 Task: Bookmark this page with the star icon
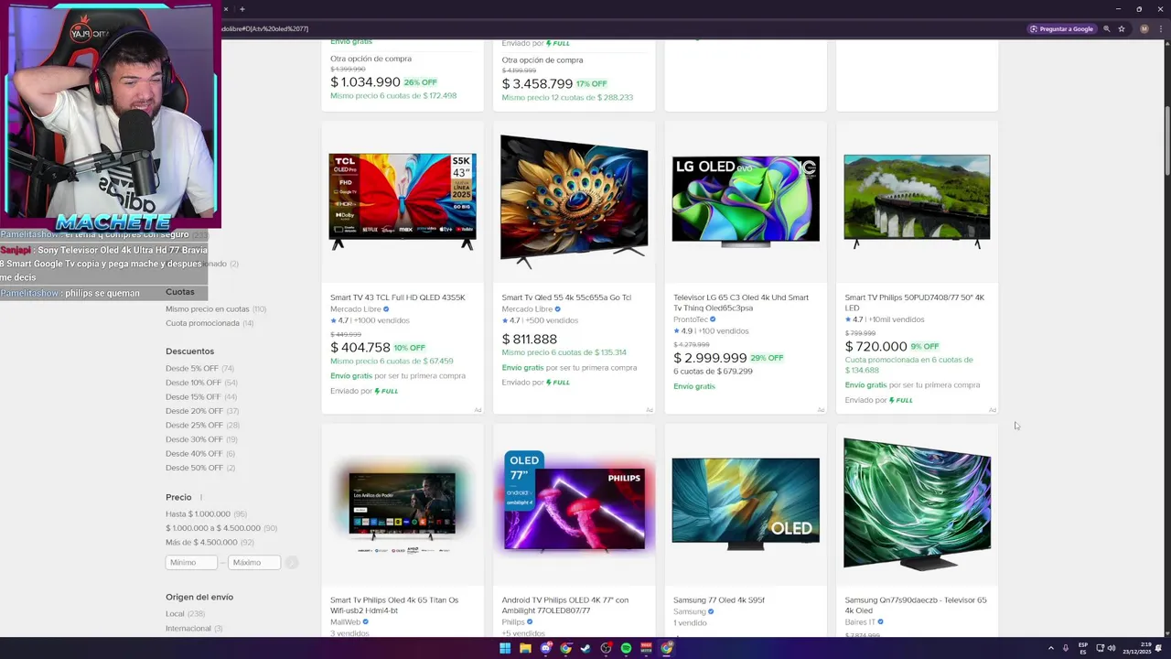1122,28
